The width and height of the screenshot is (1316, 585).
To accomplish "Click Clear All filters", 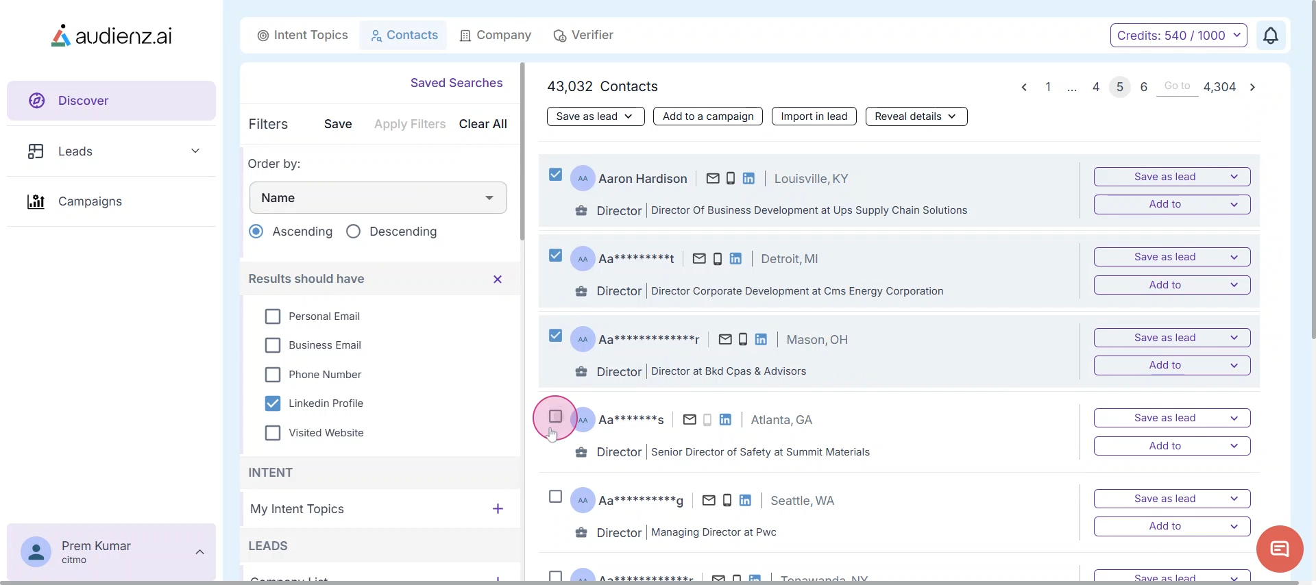I will (483, 124).
